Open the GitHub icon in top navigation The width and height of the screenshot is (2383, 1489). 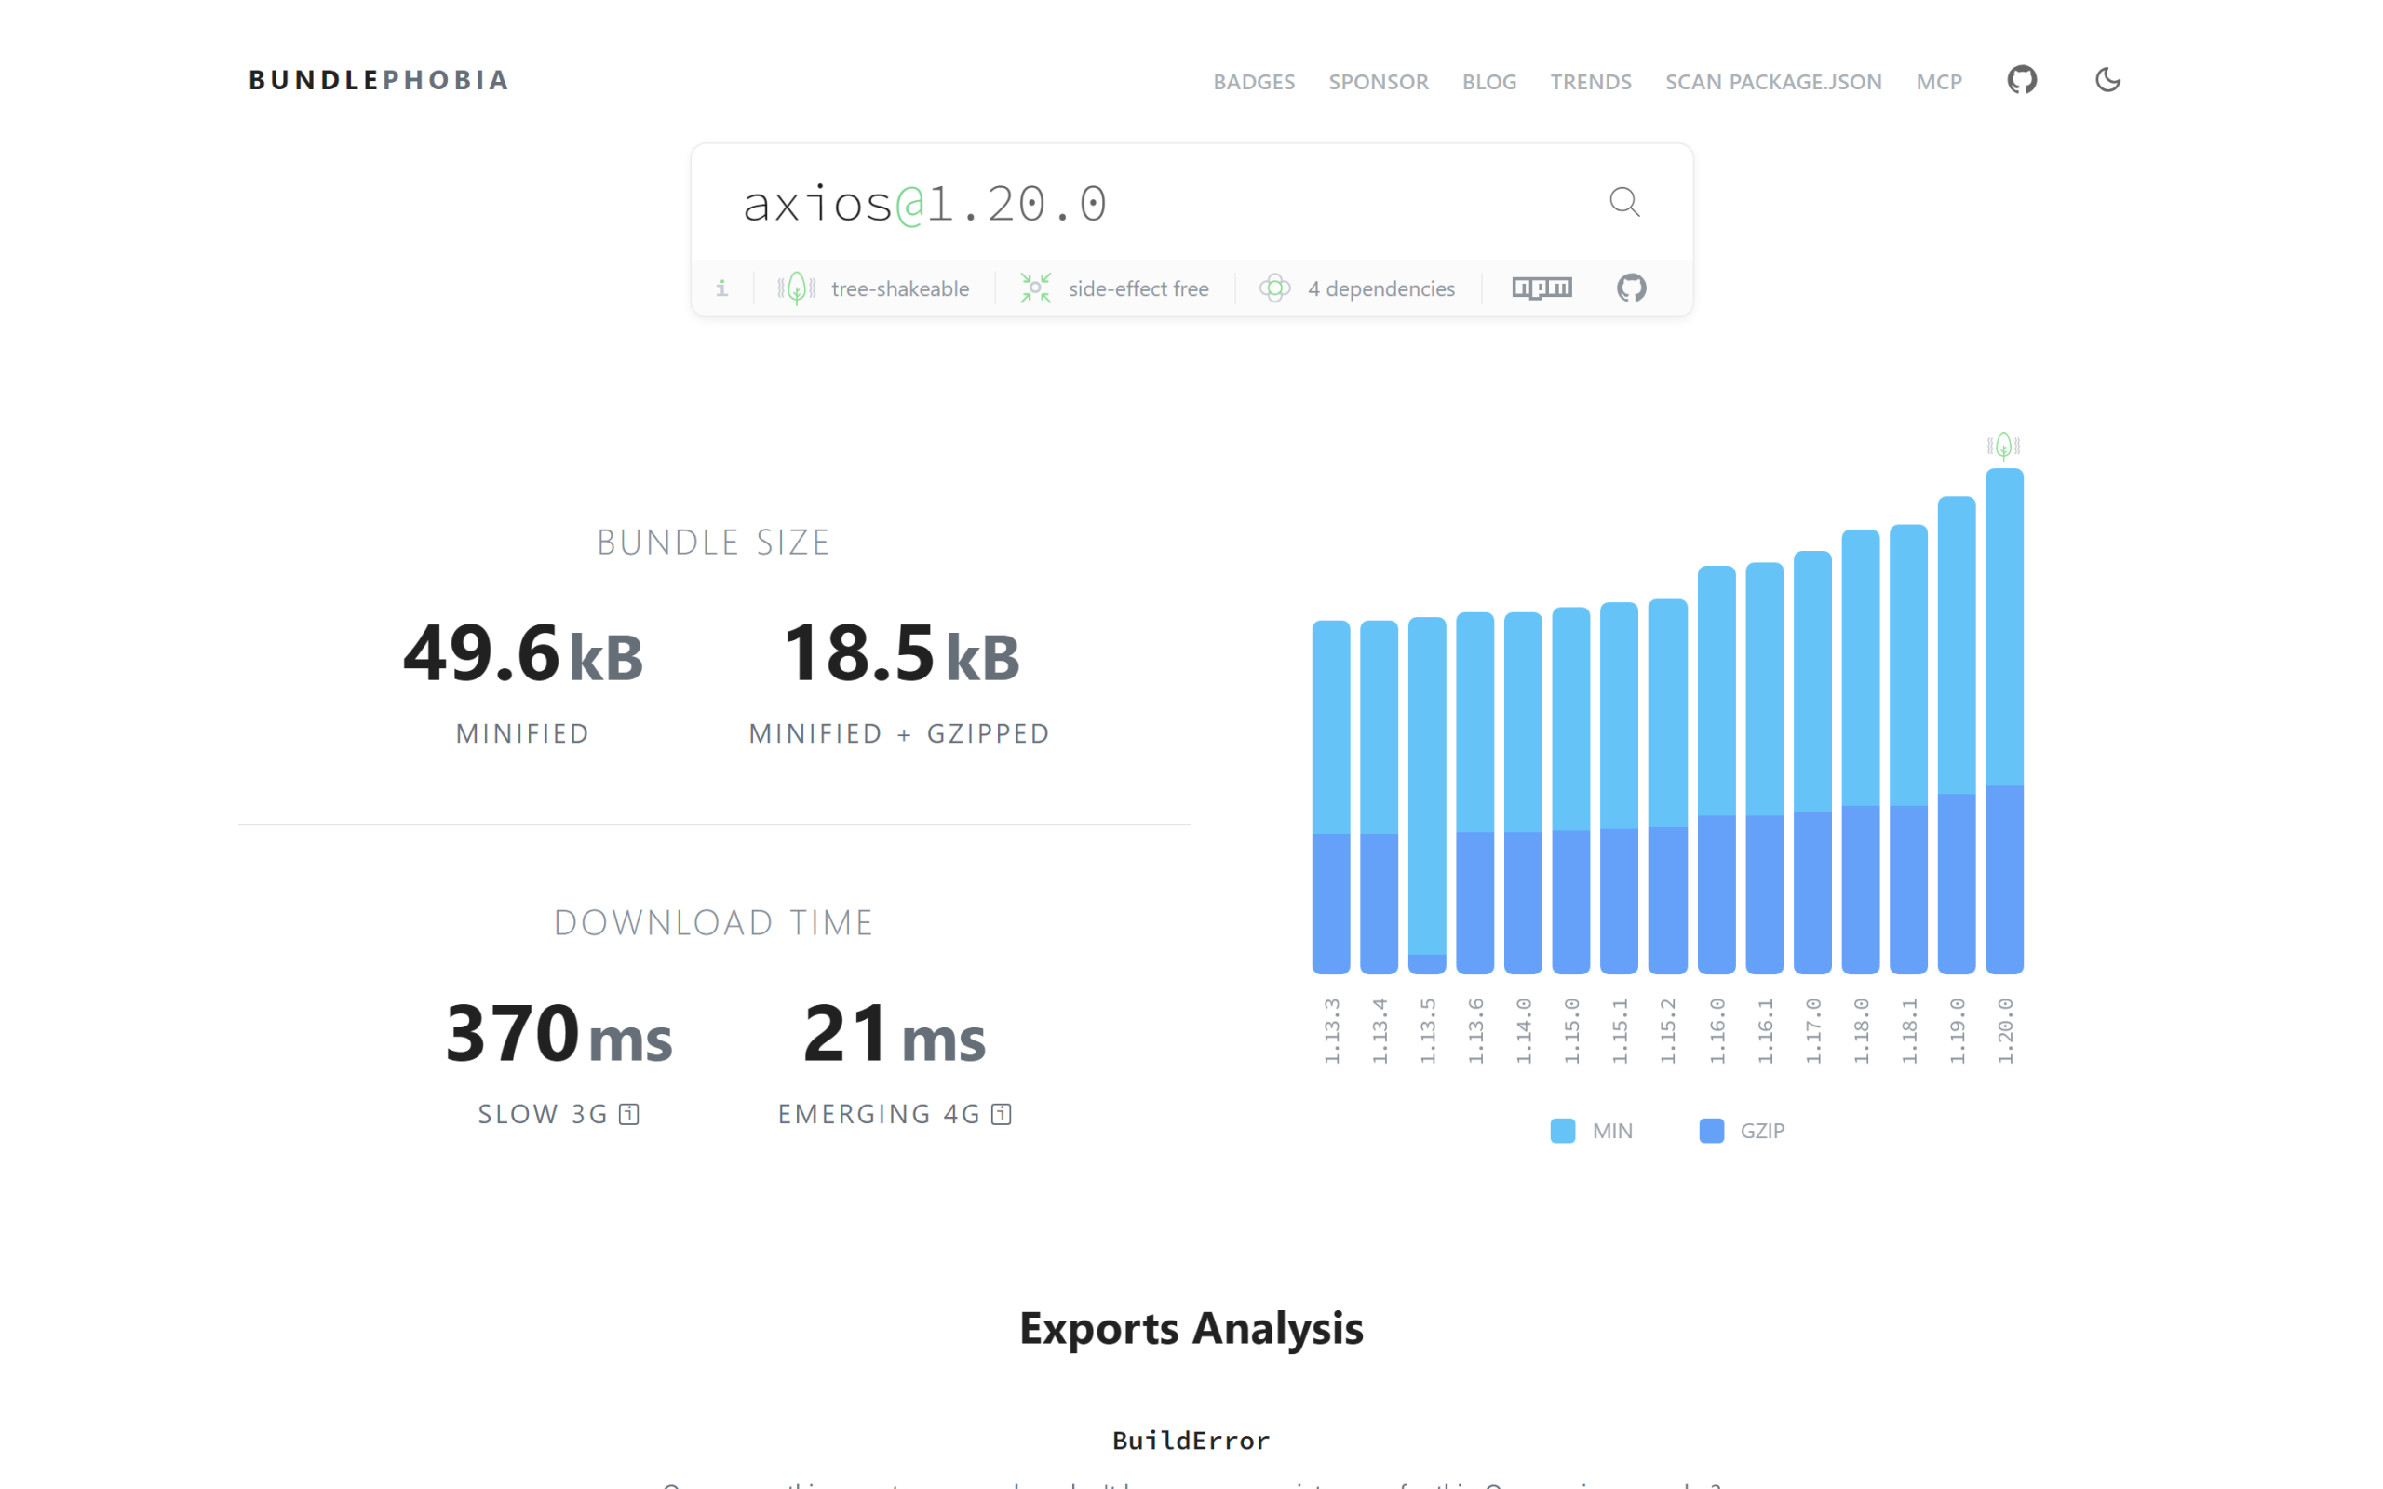point(2022,80)
